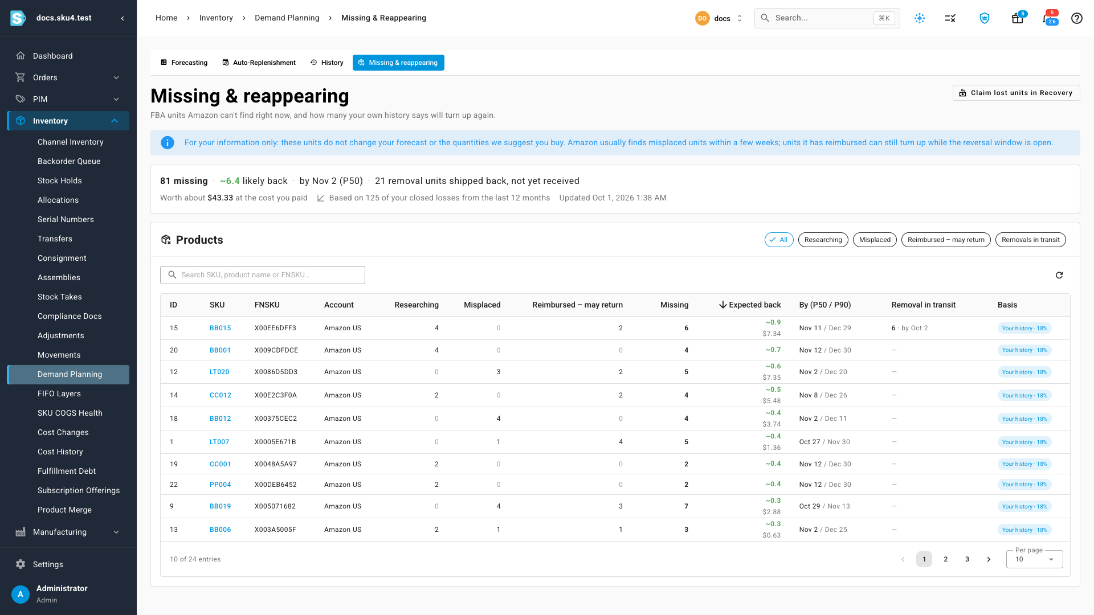Toggle the Researching filter chip

(823, 240)
